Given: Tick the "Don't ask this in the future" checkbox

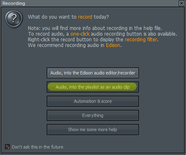Looking at the screenshot, I should (x=8, y=147).
